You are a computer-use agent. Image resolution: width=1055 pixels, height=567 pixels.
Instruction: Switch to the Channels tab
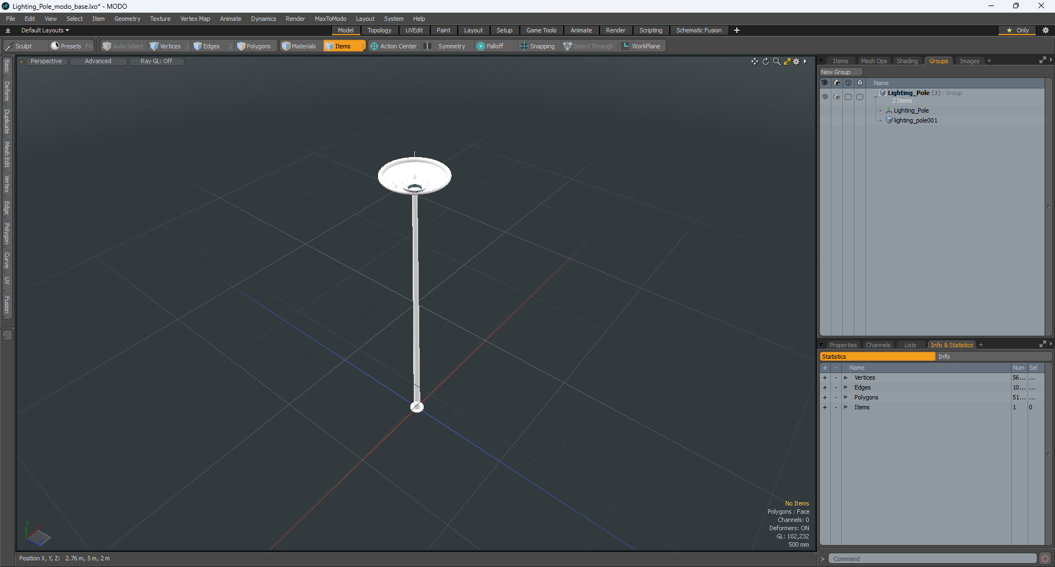click(878, 345)
